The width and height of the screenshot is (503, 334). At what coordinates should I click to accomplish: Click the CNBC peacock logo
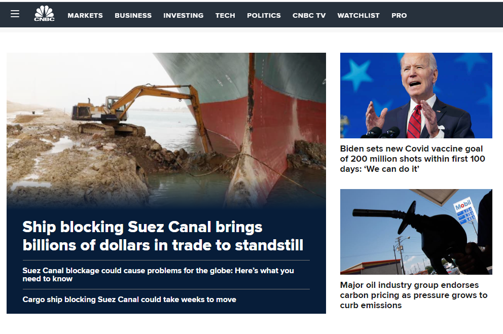point(44,14)
